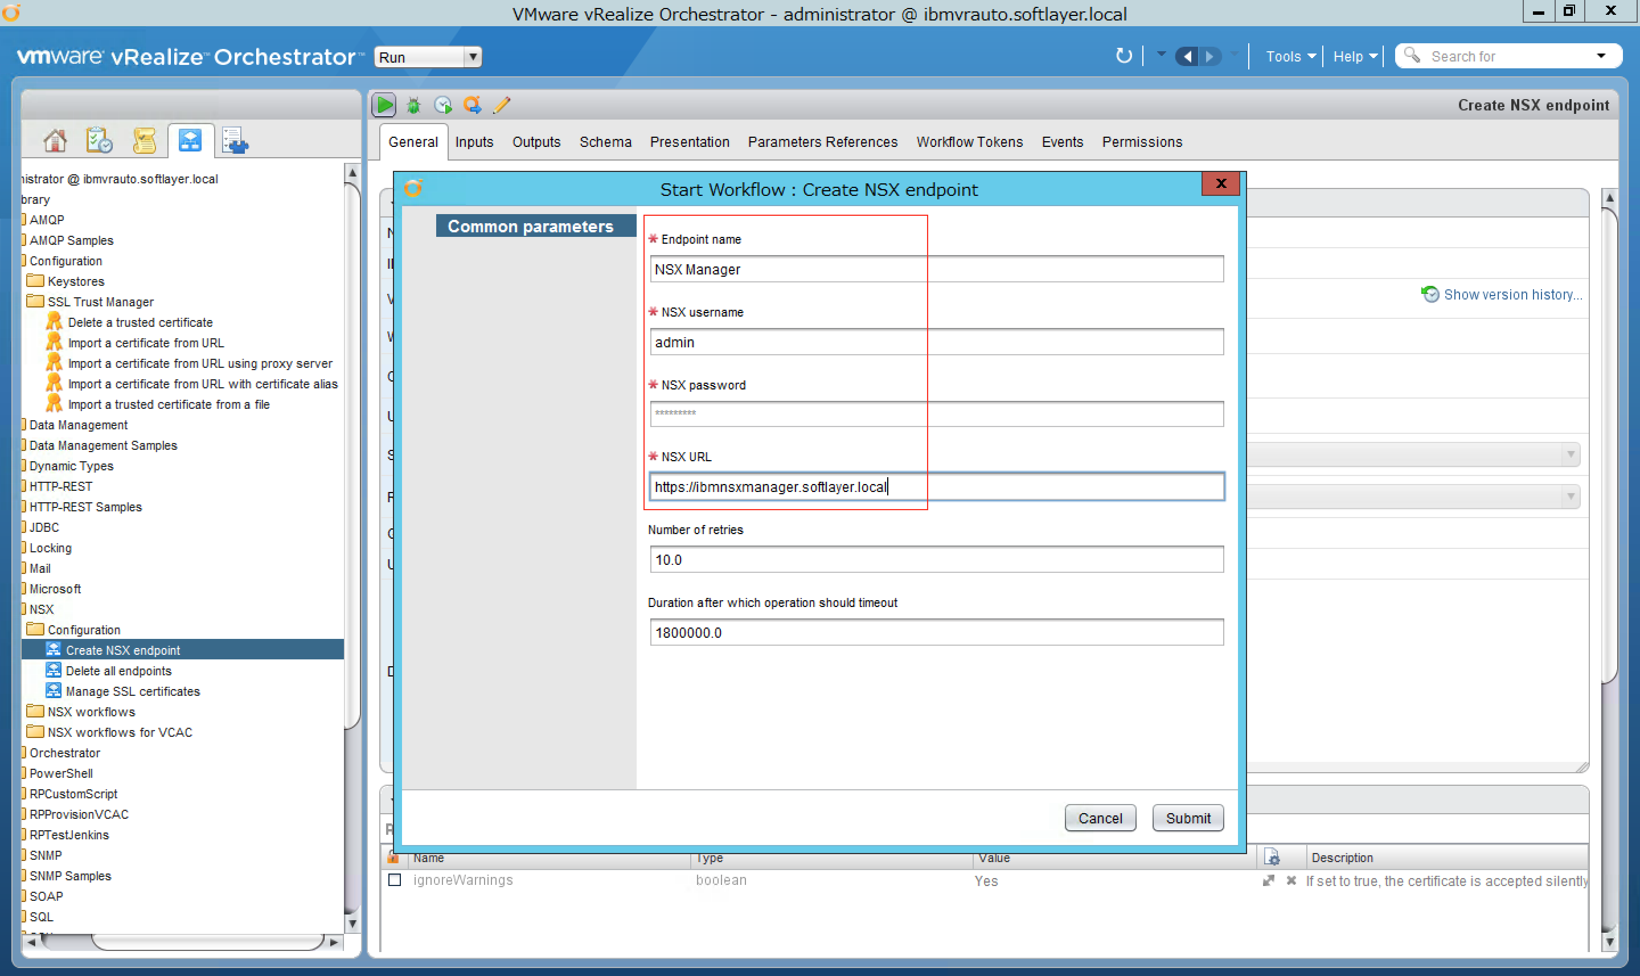Open the history dropdown arrow beside refresh
Viewport: 1640px width, 976px height.
pyautogui.click(x=1161, y=55)
